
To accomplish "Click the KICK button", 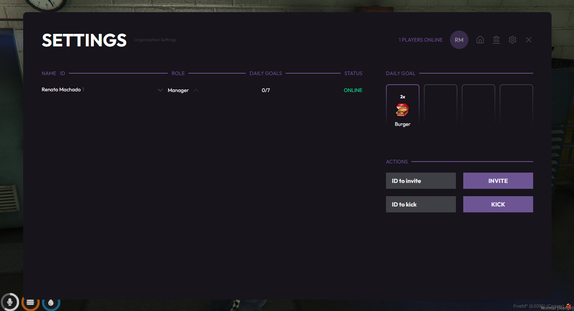I will 498,204.
